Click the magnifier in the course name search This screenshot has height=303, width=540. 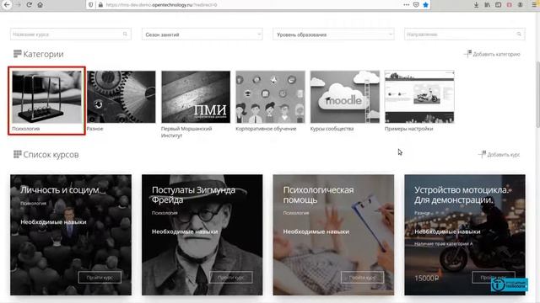coord(125,34)
